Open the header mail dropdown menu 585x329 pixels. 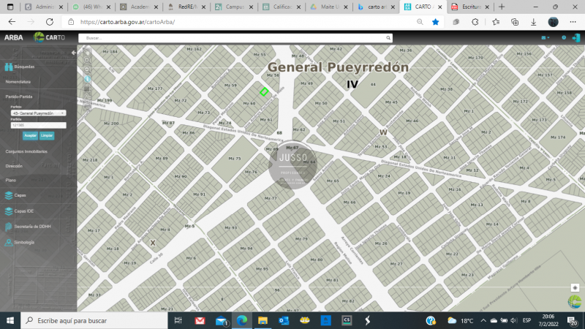coord(546,37)
